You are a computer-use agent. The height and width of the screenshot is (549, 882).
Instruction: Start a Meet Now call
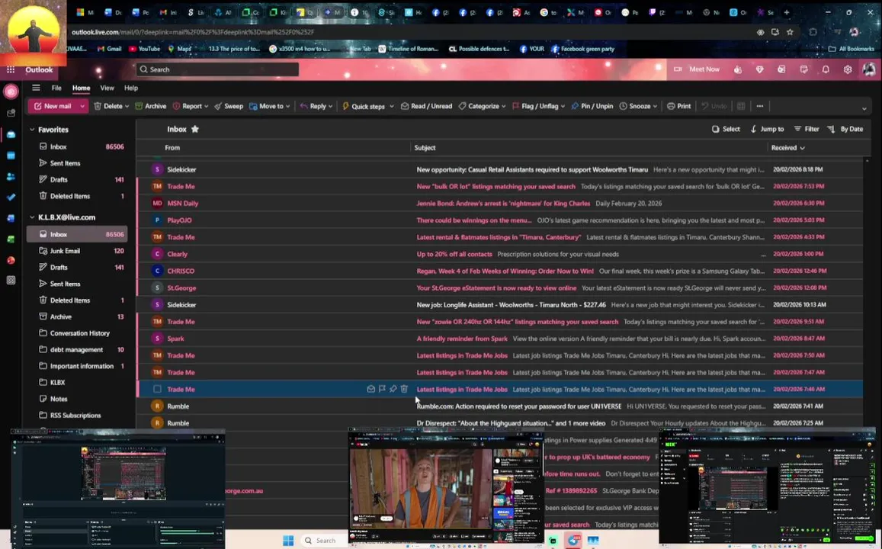[x=697, y=69]
